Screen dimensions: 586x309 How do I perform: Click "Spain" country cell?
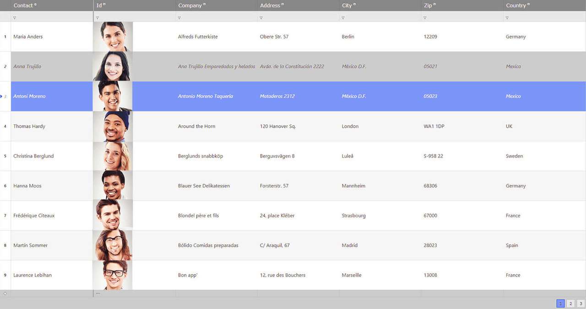512,245
